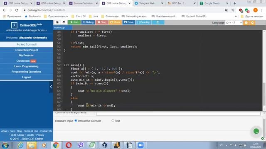Open Opera from the taskbar
This screenshot has height=149, width=266.
69,145
